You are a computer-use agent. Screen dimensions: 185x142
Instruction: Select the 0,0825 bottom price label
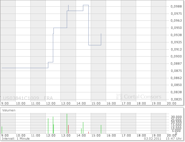pyautogui.click(x=176, y=99)
